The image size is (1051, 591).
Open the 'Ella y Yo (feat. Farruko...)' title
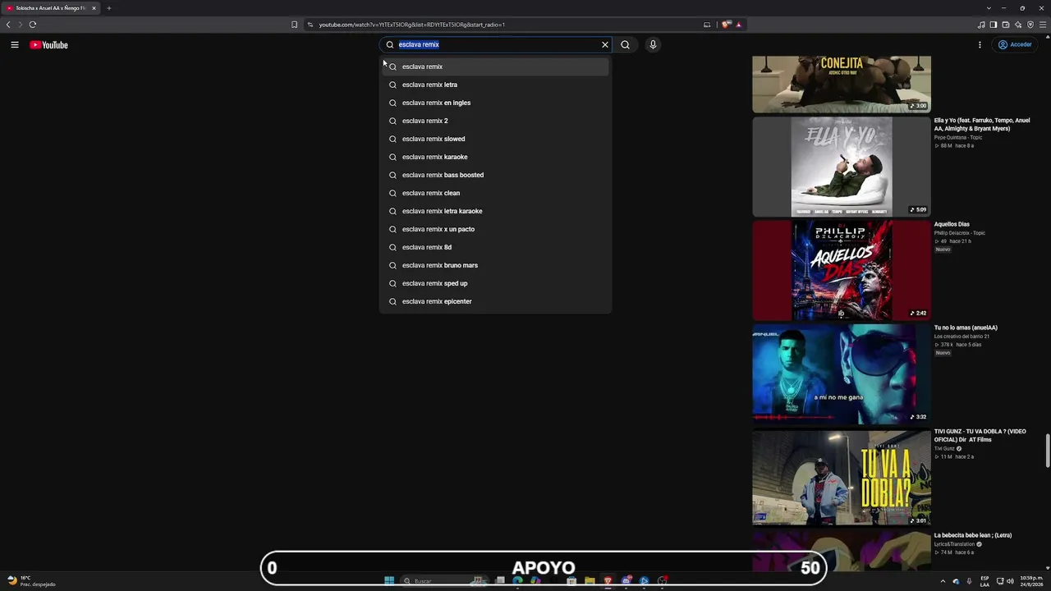982,125
